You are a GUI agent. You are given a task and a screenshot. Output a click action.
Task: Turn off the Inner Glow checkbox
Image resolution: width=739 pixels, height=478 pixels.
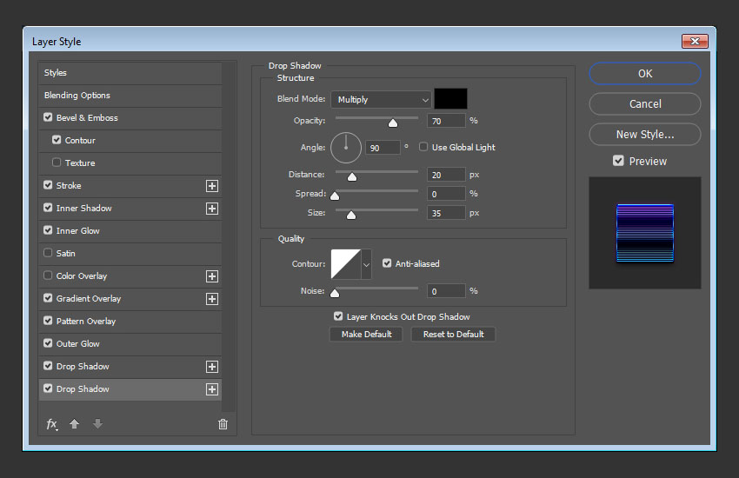coord(48,230)
